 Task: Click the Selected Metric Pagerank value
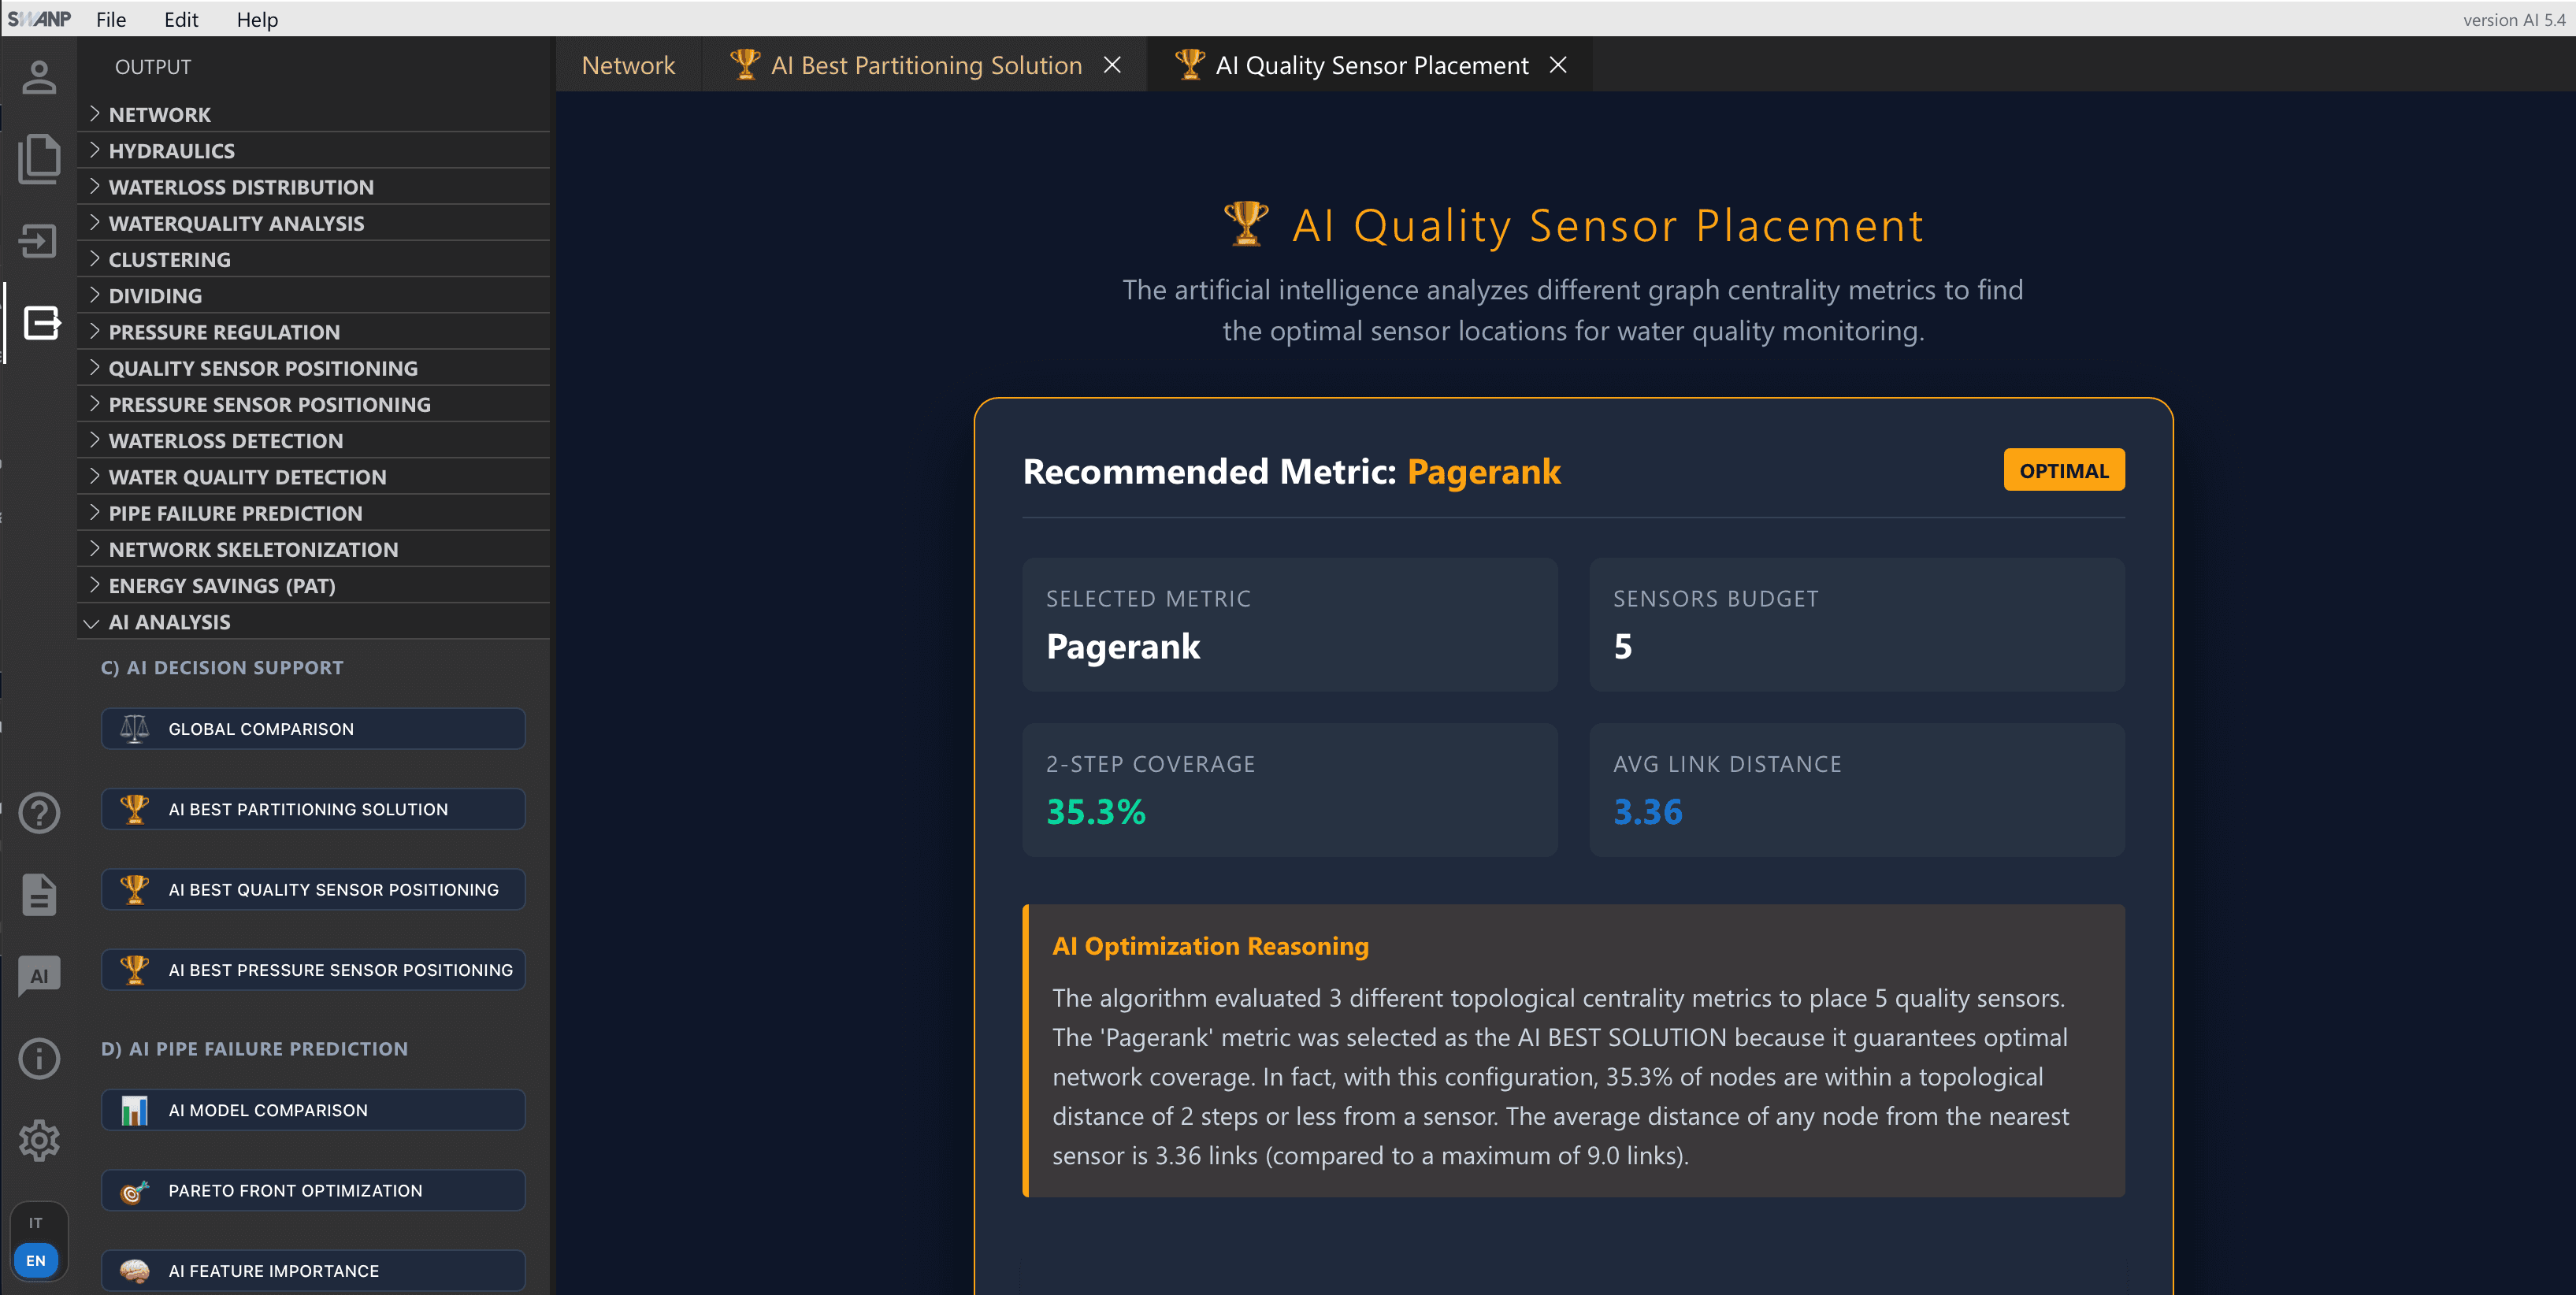click(x=1123, y=647)
